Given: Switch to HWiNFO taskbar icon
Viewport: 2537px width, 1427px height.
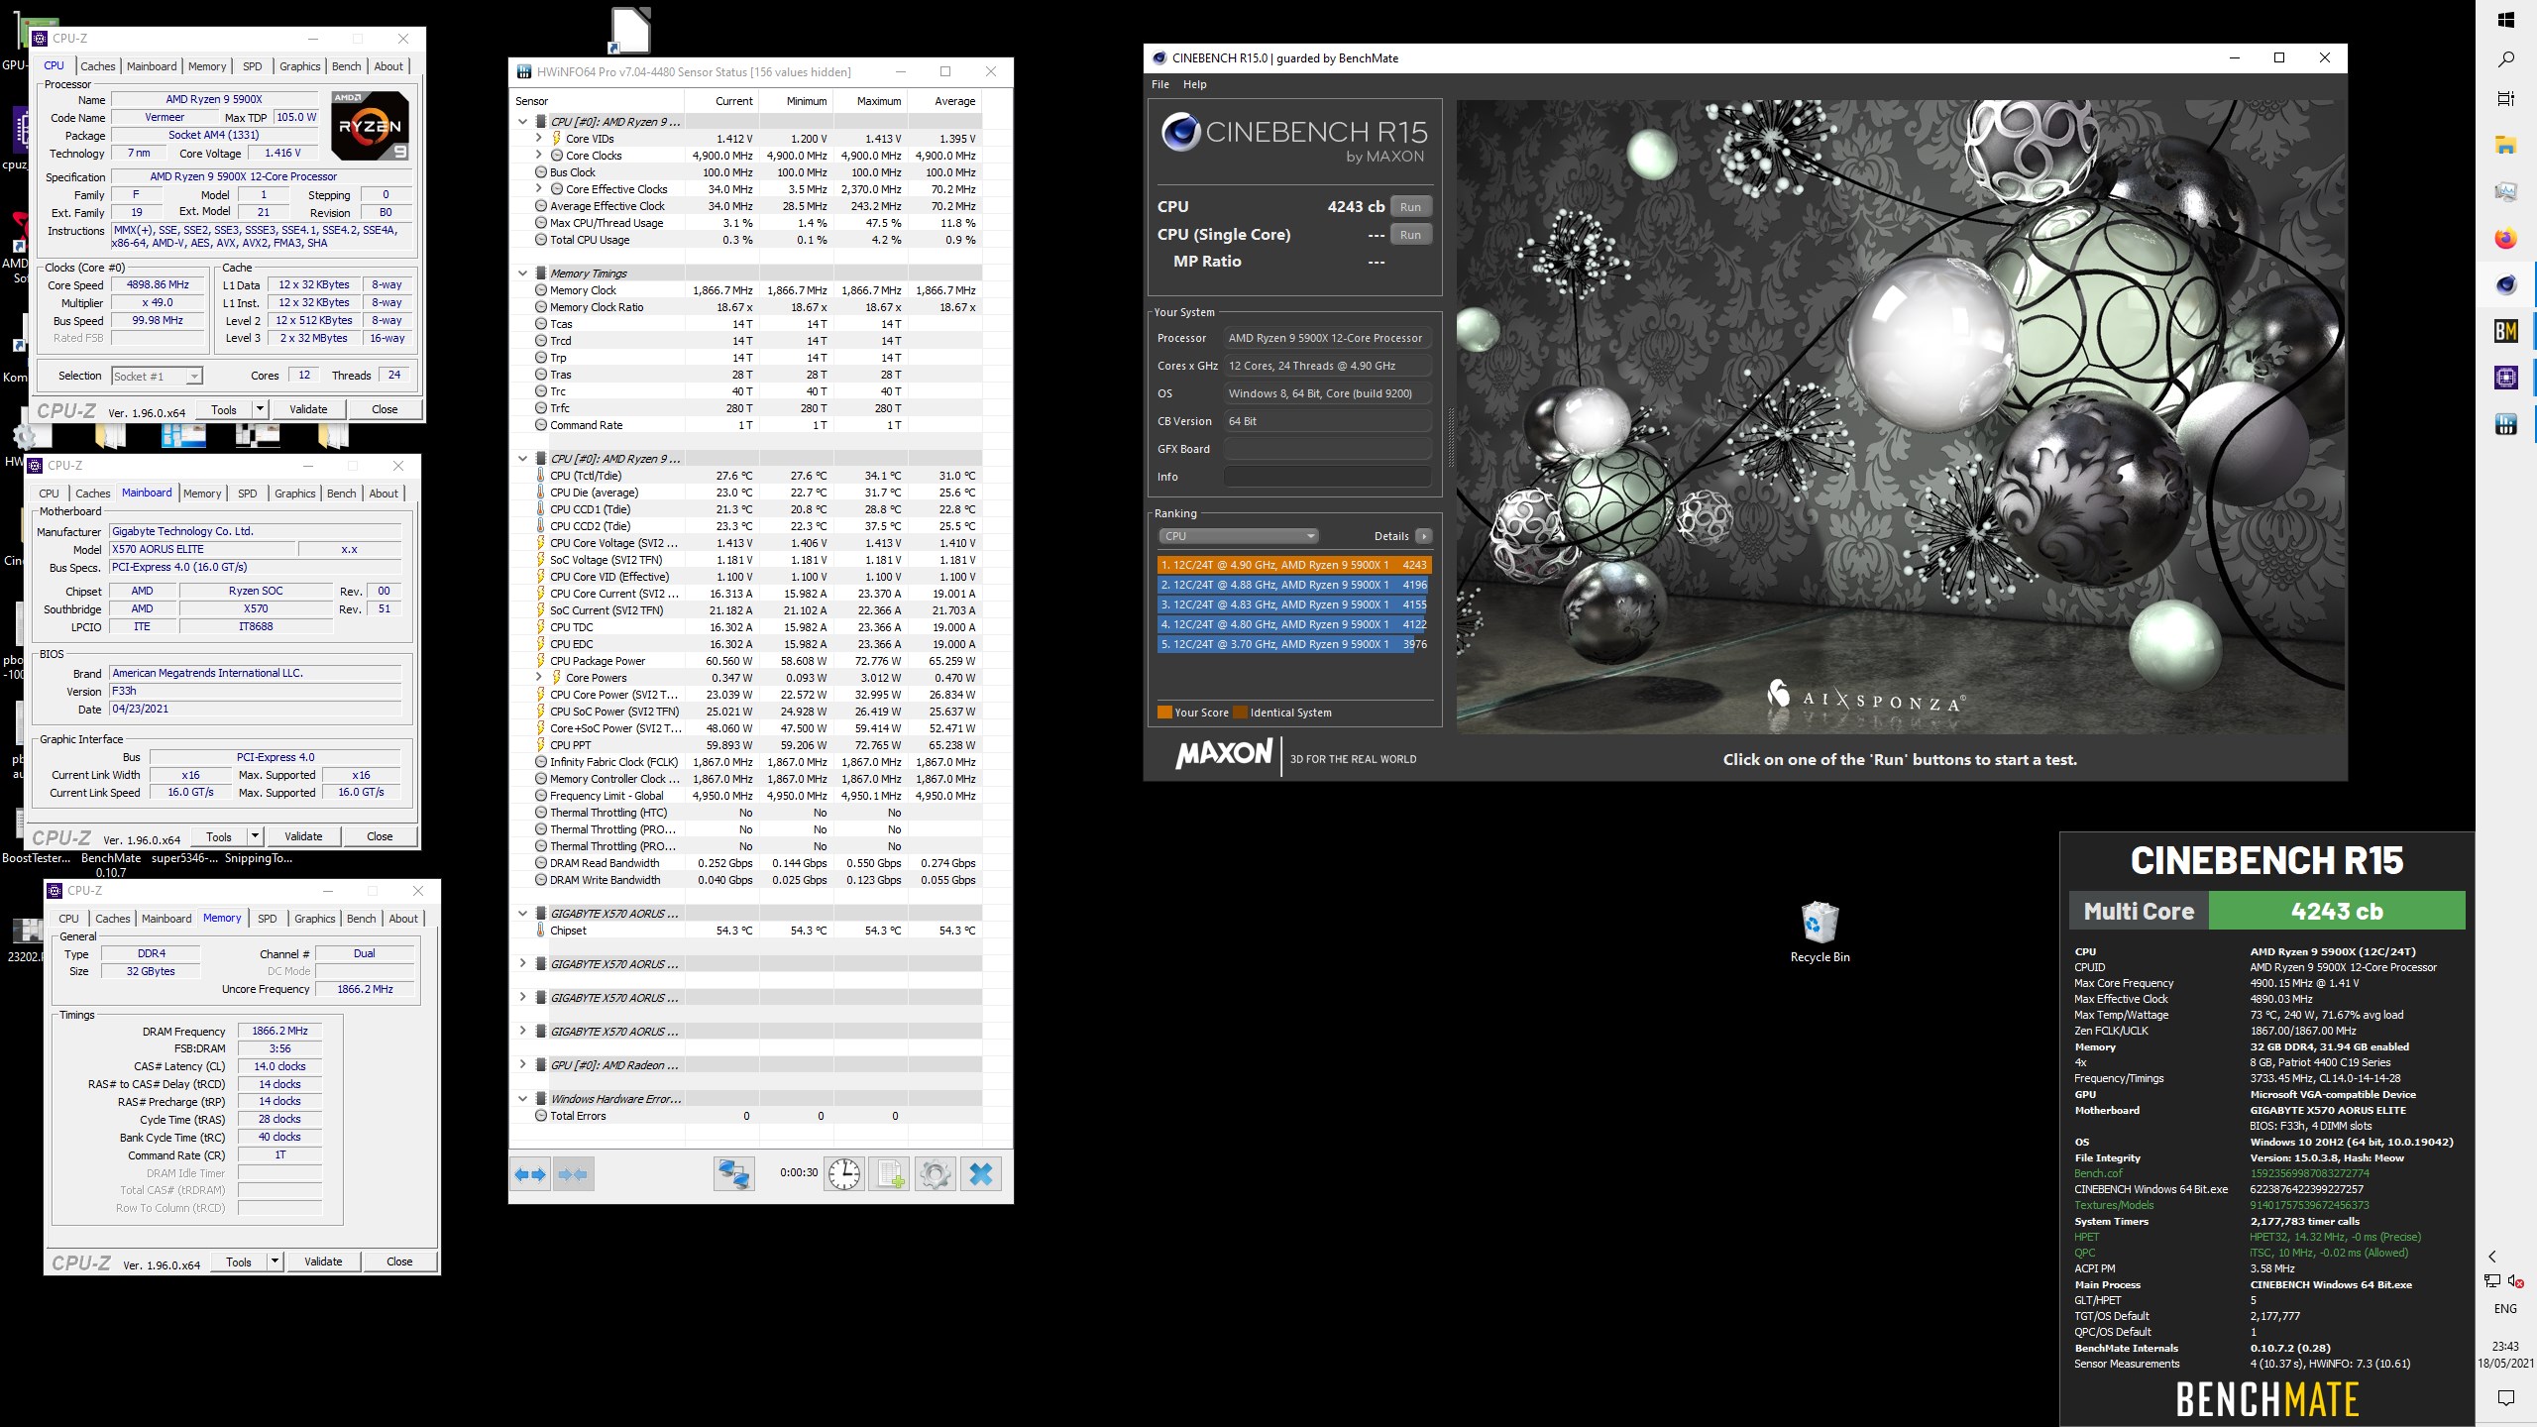Looking at the screenshot, I should 2506,424.
